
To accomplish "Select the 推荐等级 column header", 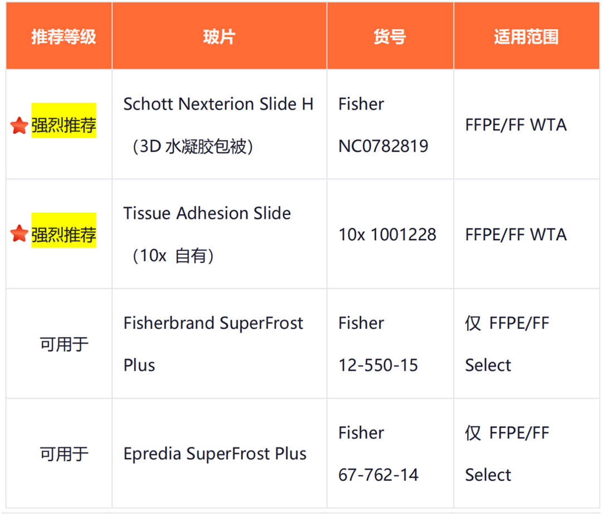I will (x=64, y=37).
